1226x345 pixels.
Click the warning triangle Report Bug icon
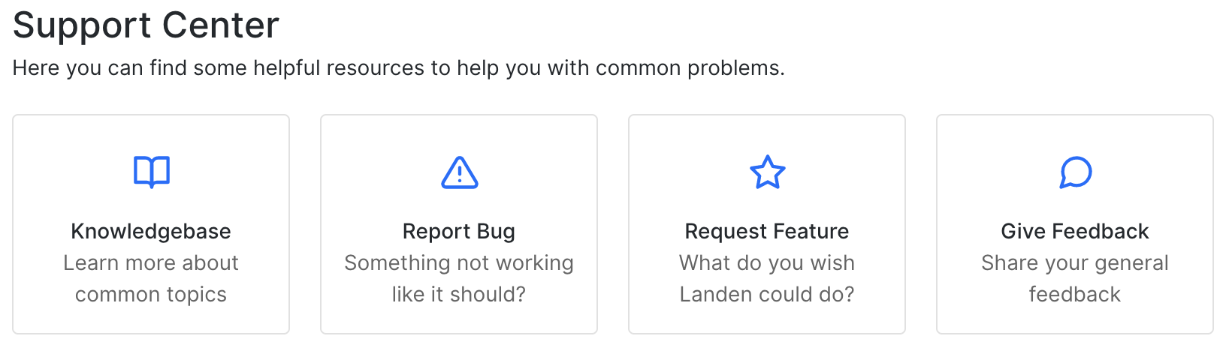pos(459,172)
